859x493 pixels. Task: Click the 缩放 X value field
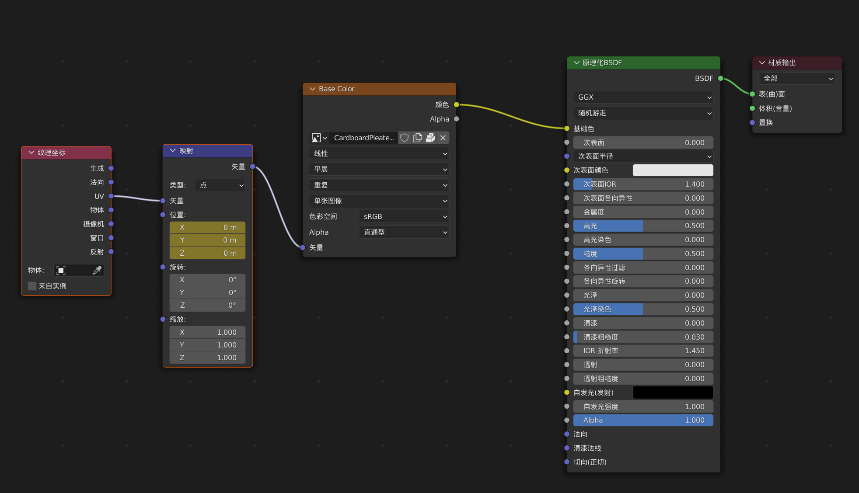click(x=207, y=332)
